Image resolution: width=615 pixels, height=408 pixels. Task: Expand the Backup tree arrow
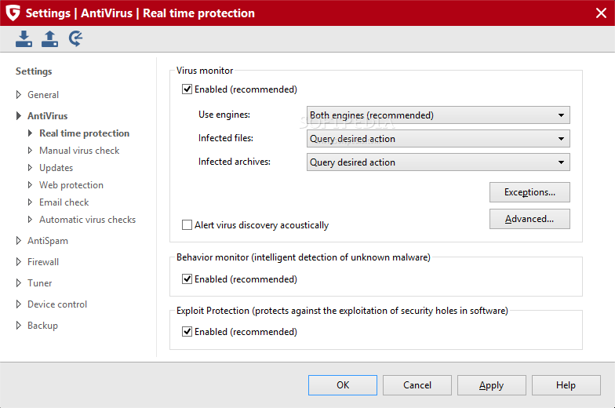click(x=19, y=325)
